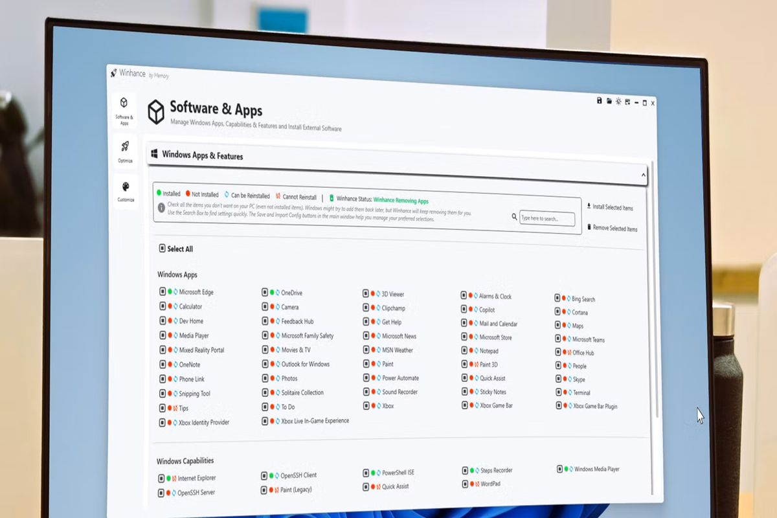Image resolution: width=777 pixels, height=518 pixels.
Task: Click the Install Selected Items button
Action: click(611, 207)
